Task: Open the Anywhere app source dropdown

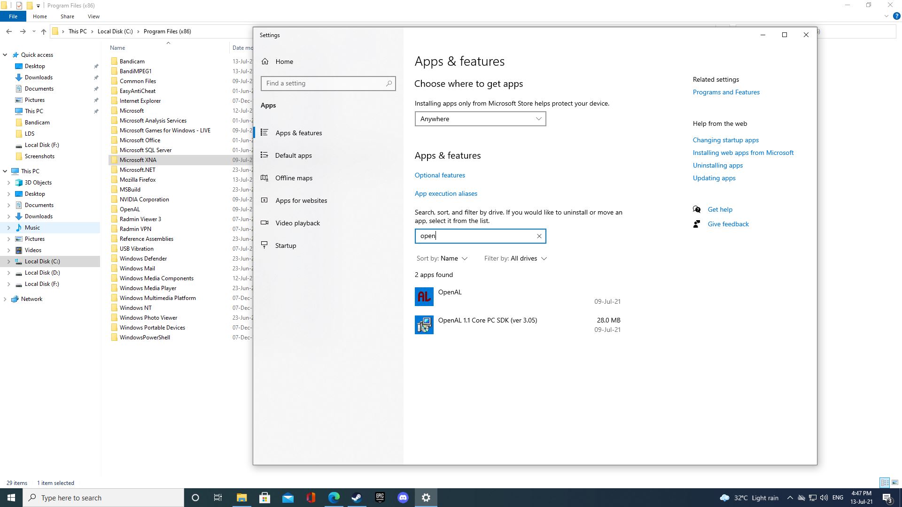Action: 480,119
